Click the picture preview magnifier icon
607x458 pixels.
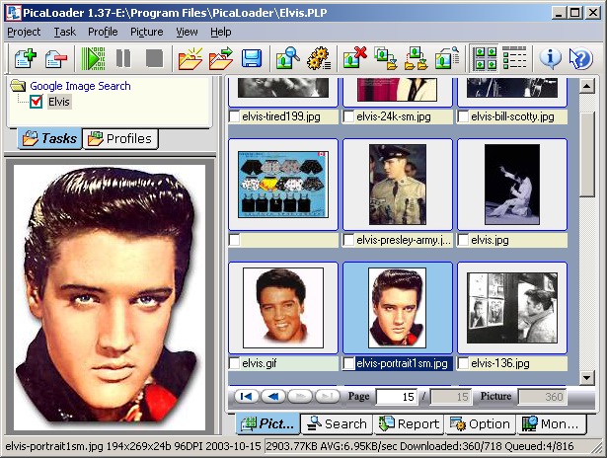tap(287, 58)
